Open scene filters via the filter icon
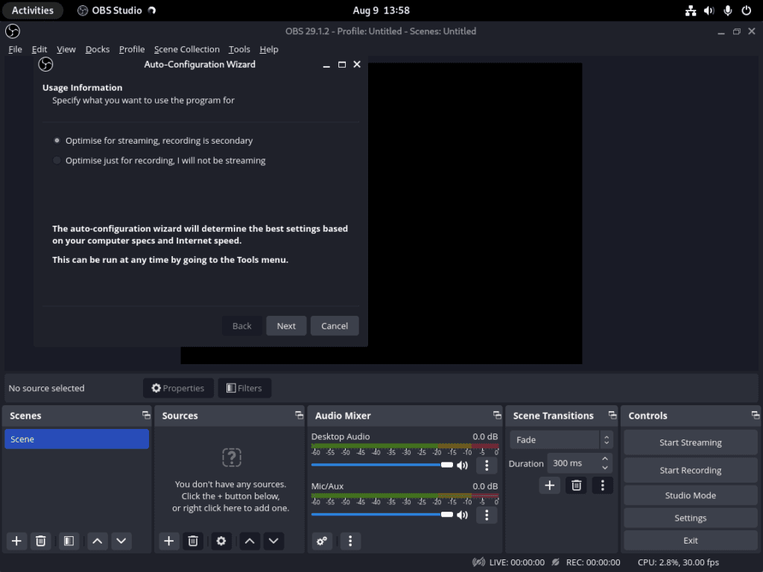763x572 pixels. [69, 541]
